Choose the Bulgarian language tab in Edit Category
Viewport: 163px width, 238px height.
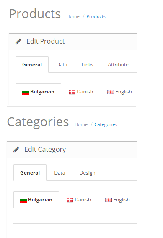36,200
